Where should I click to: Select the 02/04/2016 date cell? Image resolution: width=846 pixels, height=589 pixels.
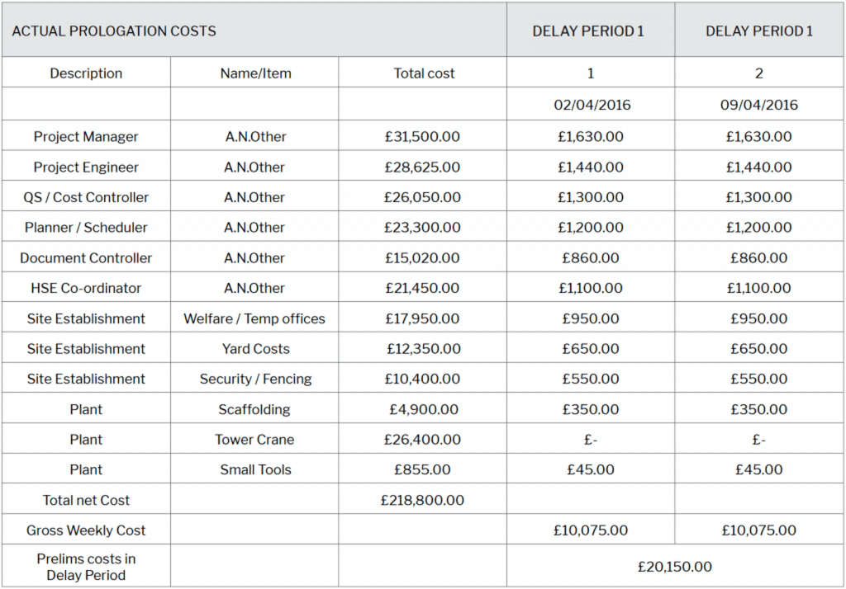click(x=590, y=105)
